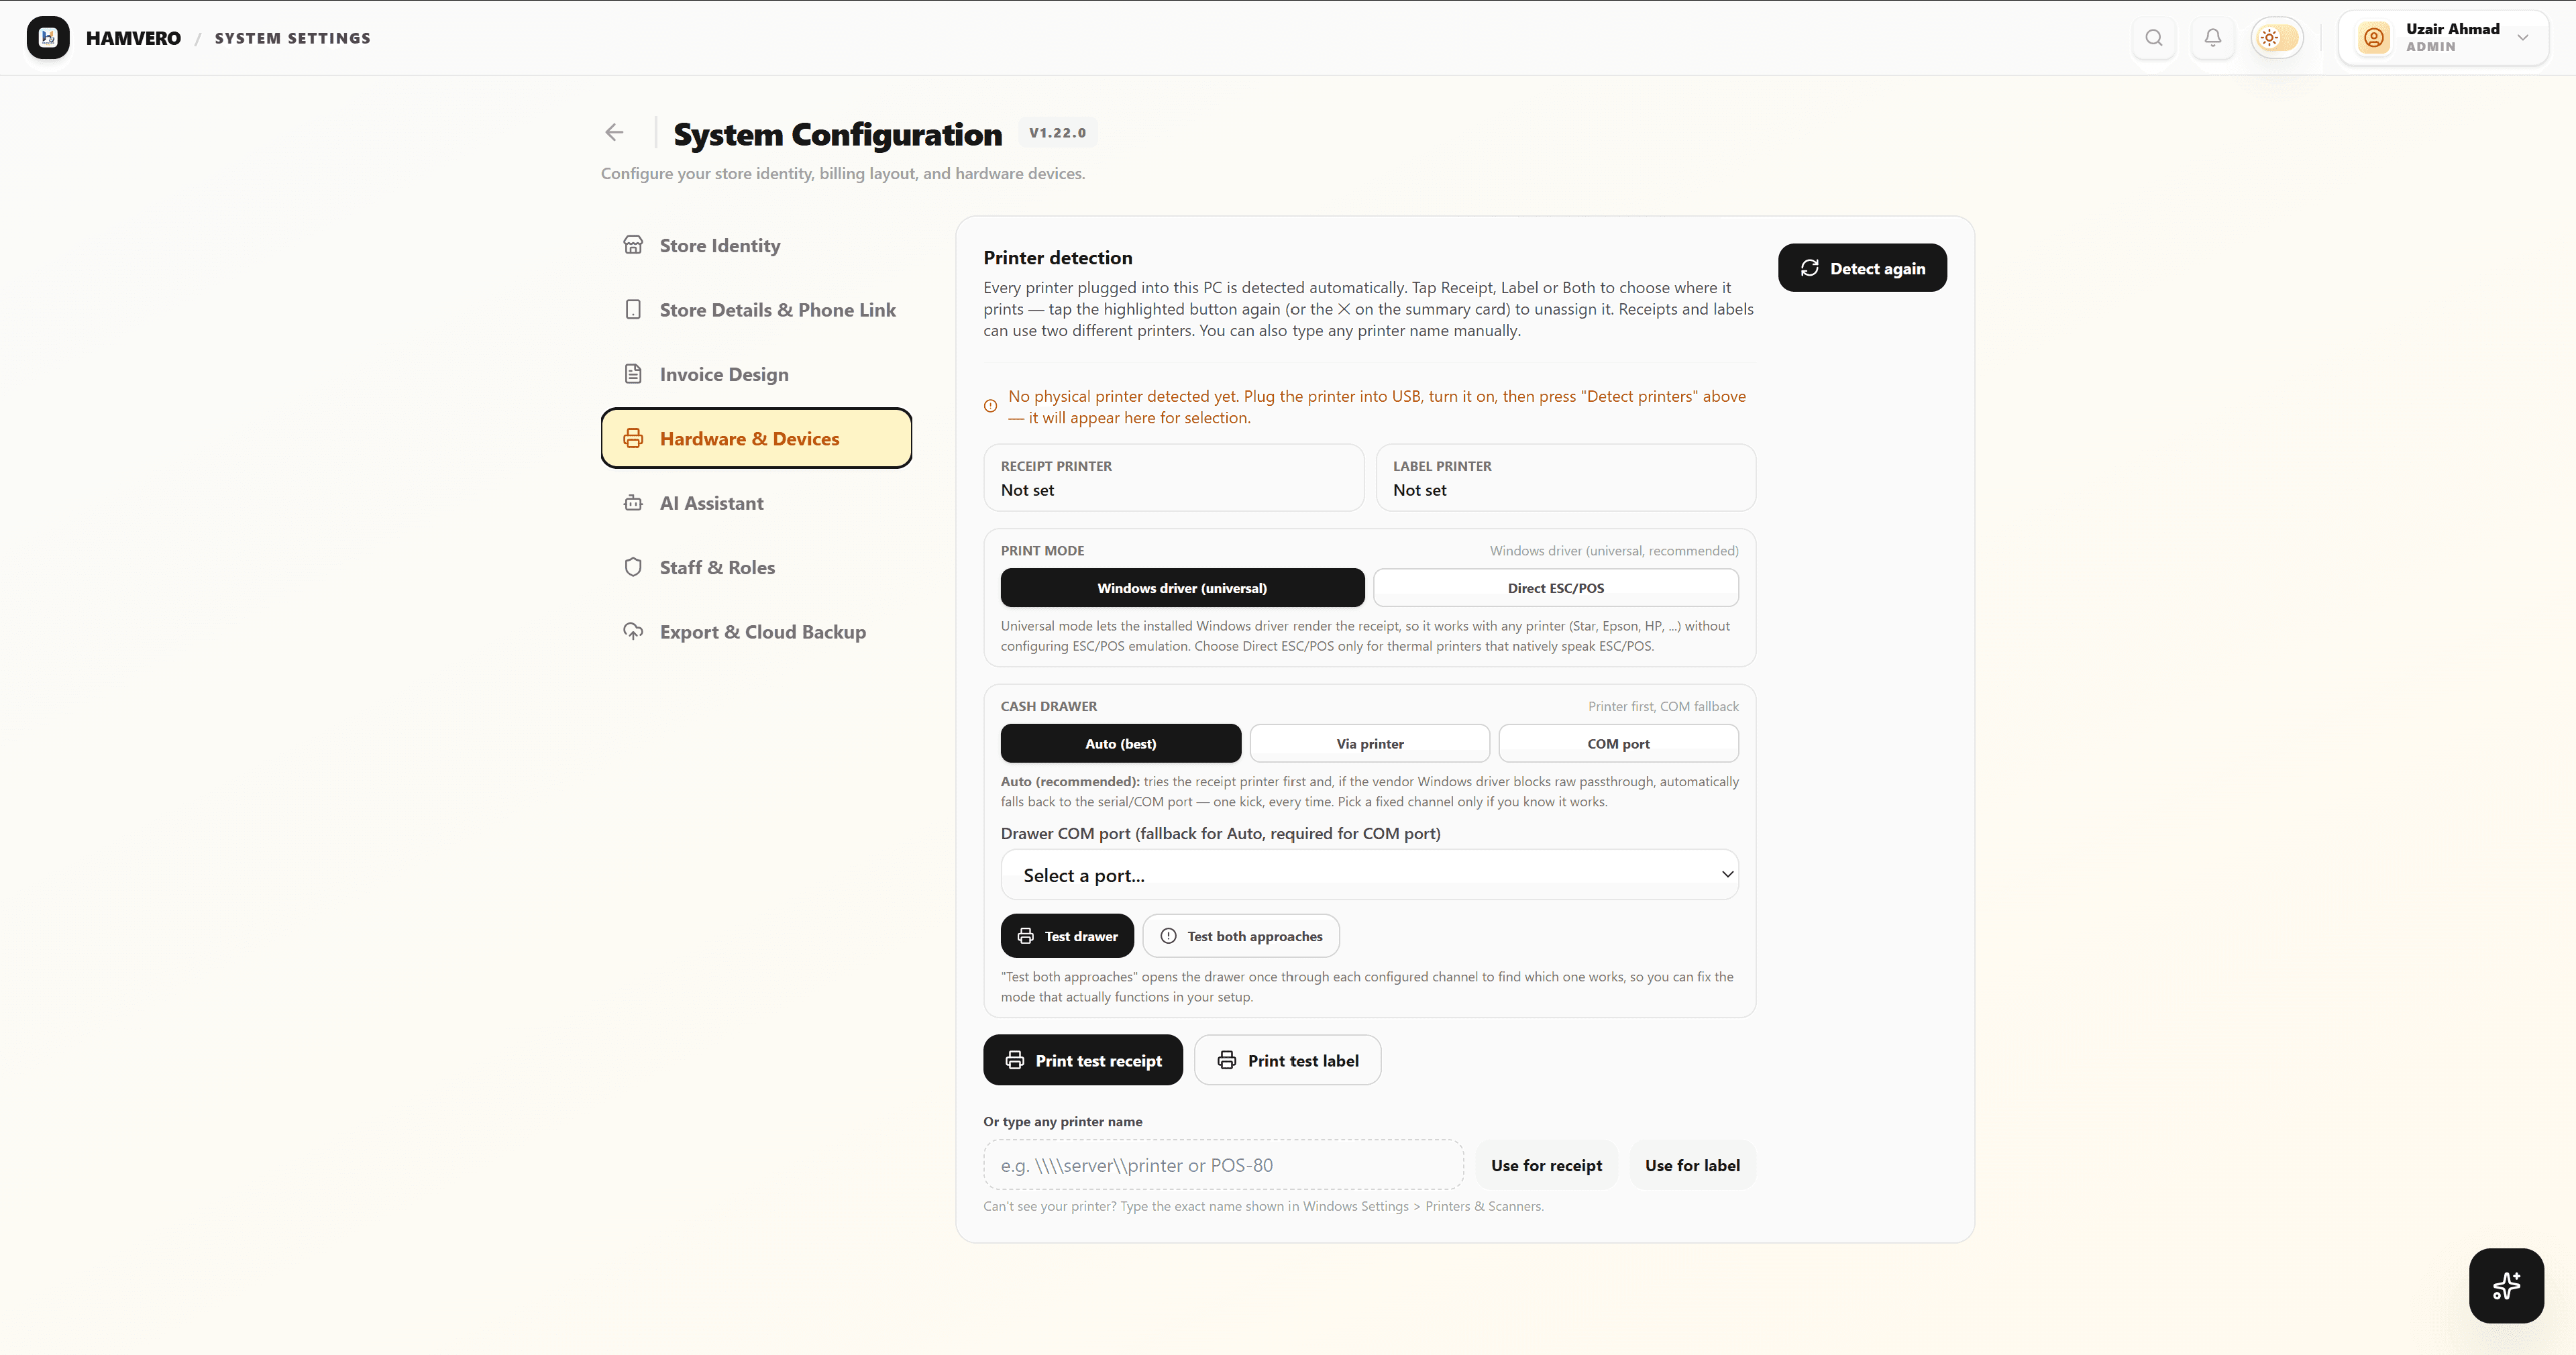Click the Hamvero logo icon

pos(48,38)
